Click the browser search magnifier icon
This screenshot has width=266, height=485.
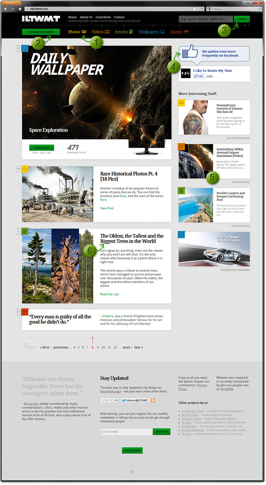(x=260, y=9)
